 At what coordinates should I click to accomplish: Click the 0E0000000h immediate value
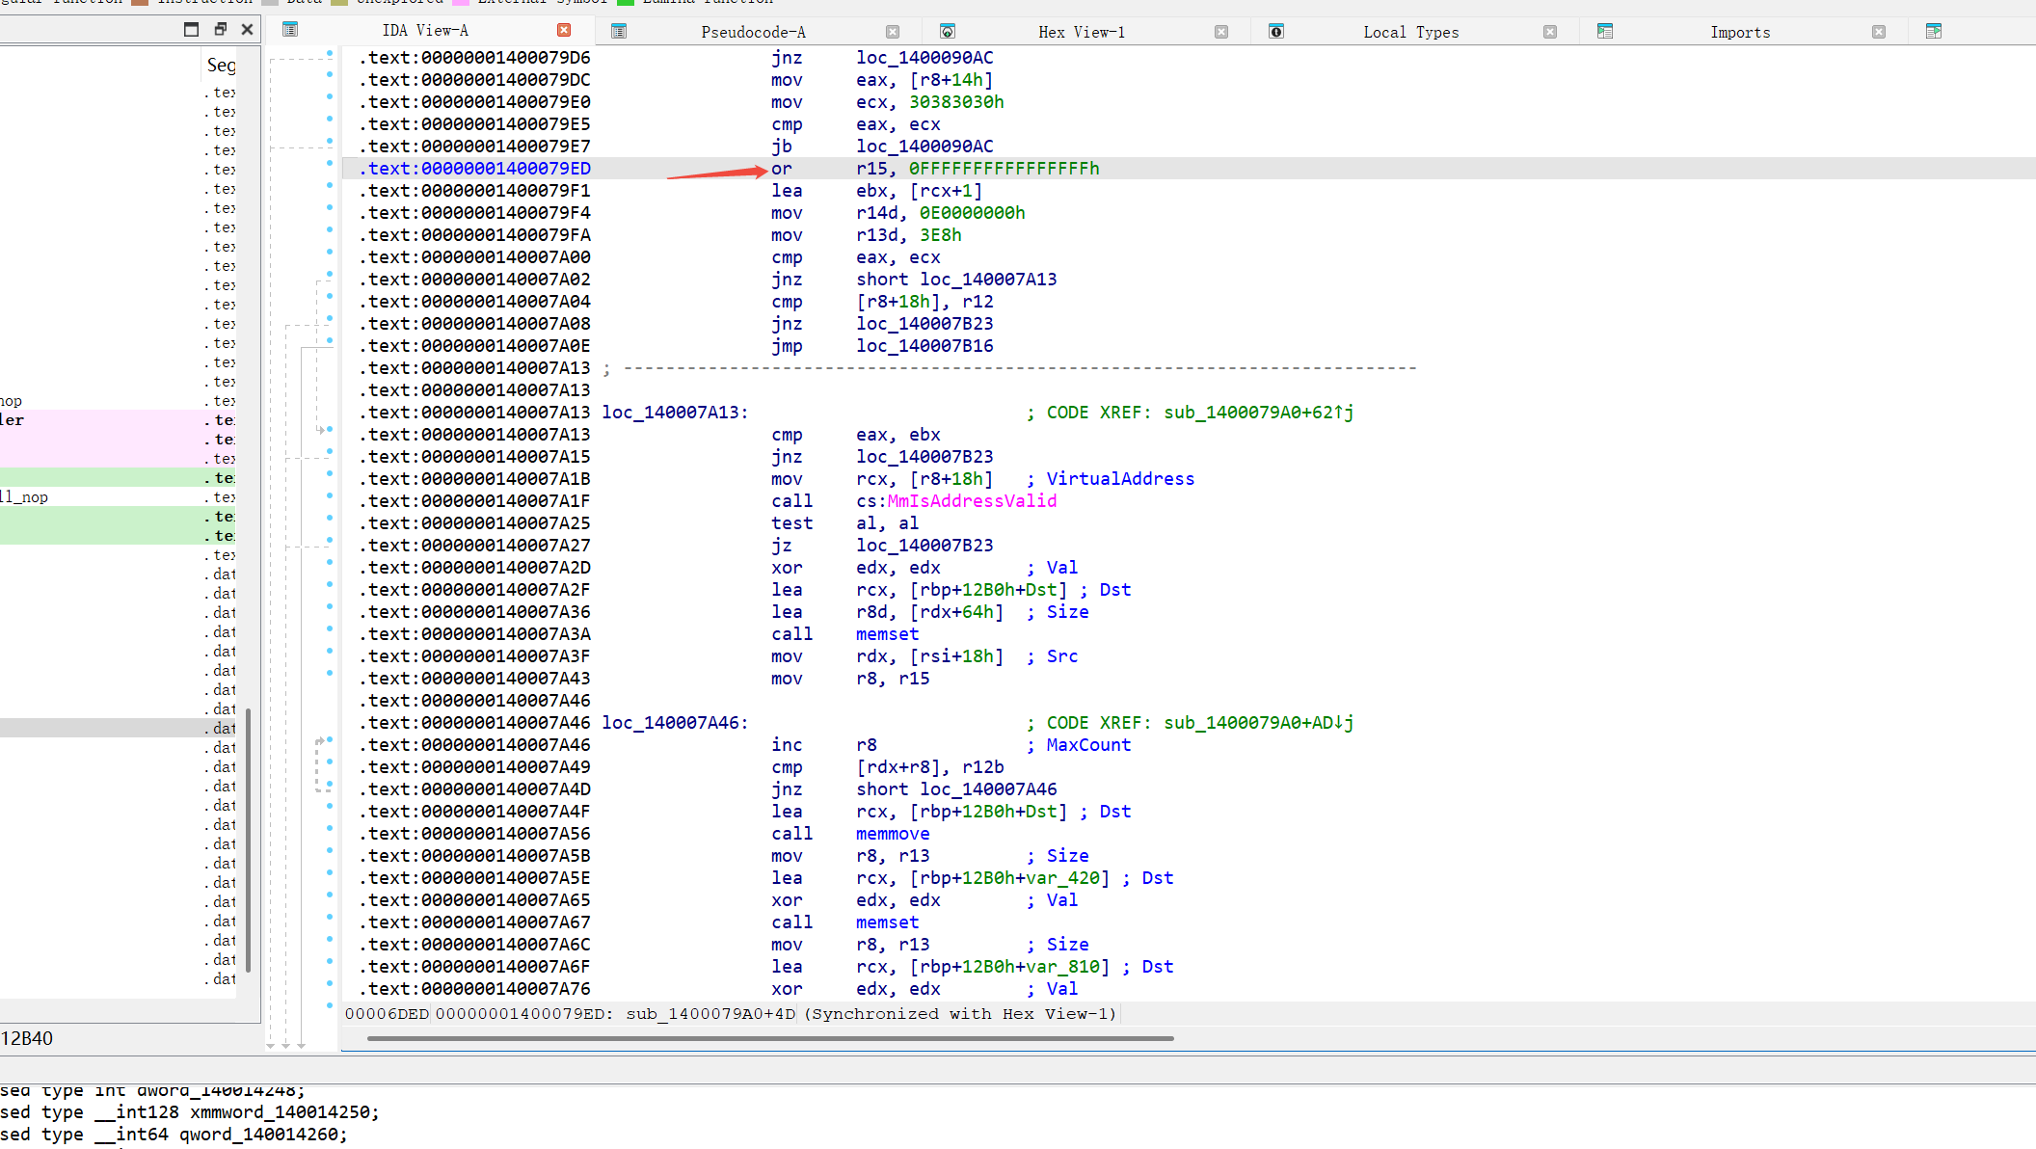pos(972,213)
